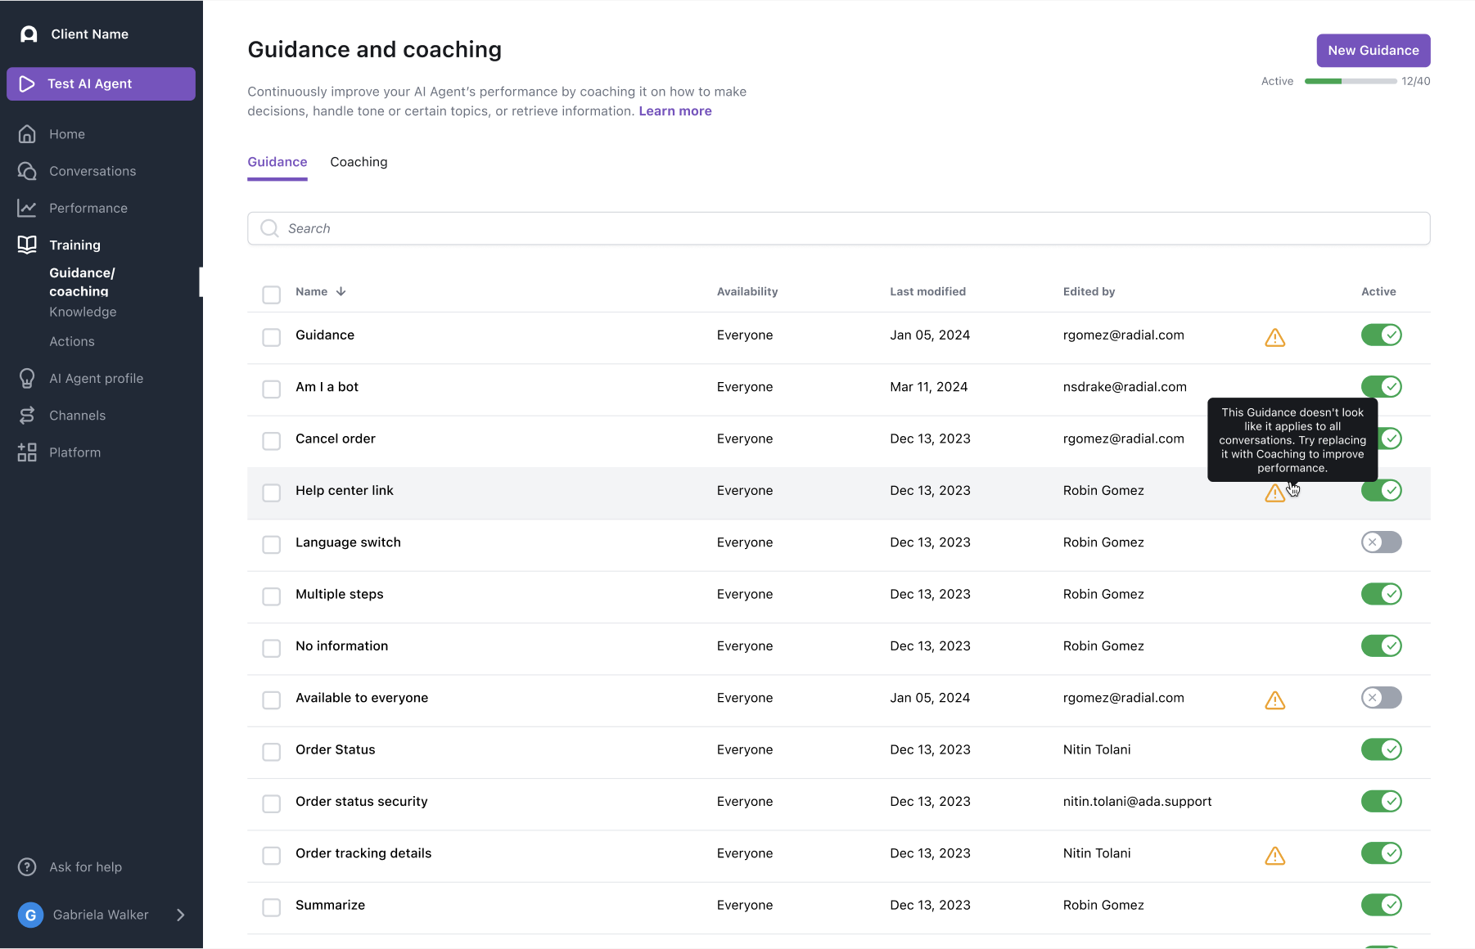This screenshot has height=949, width=1475.
Task: Switch to the Coaching tab
Action: pyautogui.click(x=359, y=162)
